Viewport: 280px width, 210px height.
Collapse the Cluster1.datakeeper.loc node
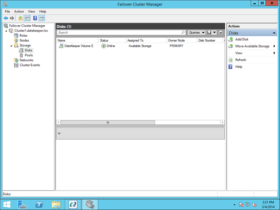[6, 31]
